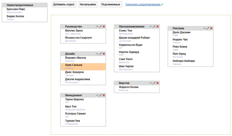
Task: Delete the Дизайн department
Action: 104,54
